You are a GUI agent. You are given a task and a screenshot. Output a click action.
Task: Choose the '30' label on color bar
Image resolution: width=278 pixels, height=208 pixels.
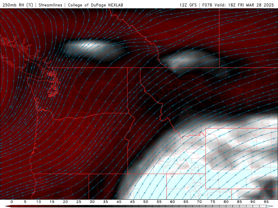[92, 202]
